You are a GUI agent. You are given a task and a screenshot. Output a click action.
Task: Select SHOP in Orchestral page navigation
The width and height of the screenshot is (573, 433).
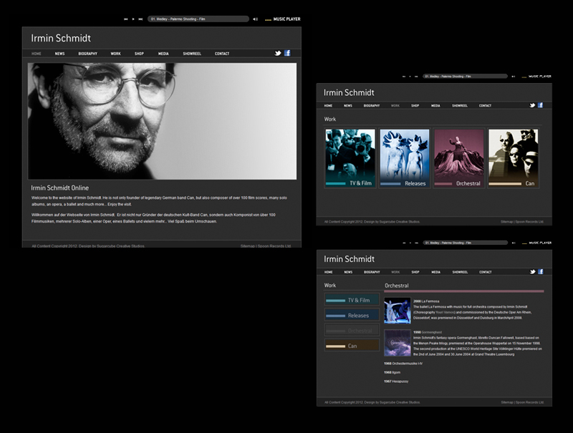click(415, 273)
